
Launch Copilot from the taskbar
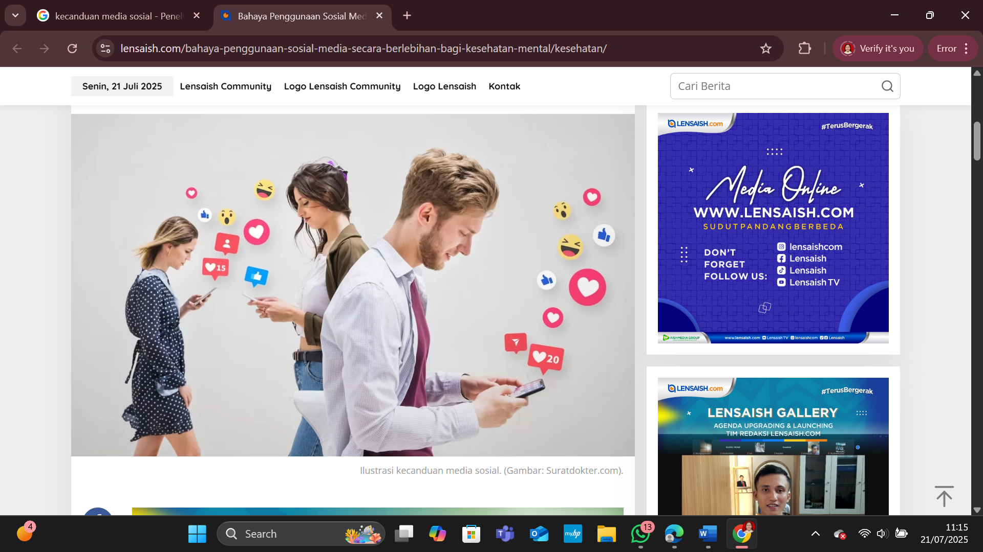coord(438,534)
